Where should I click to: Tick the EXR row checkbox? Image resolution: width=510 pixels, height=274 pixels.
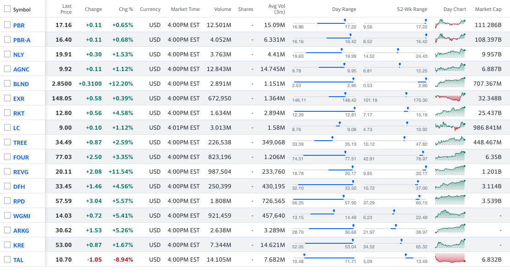[x=7, y=98]
